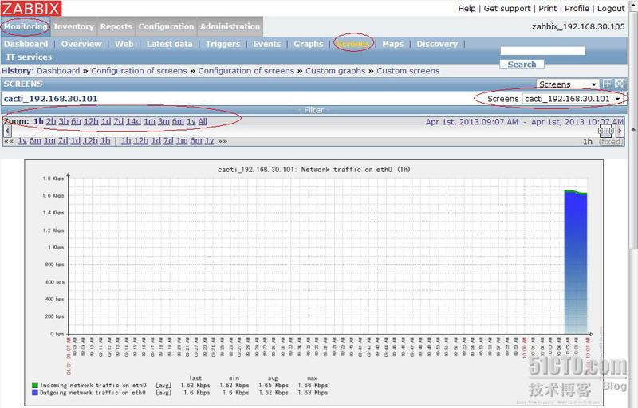The width and height of the screenshot is (638, 408).
Task: Shift period forward by 1y
Action: pos(210,141)
